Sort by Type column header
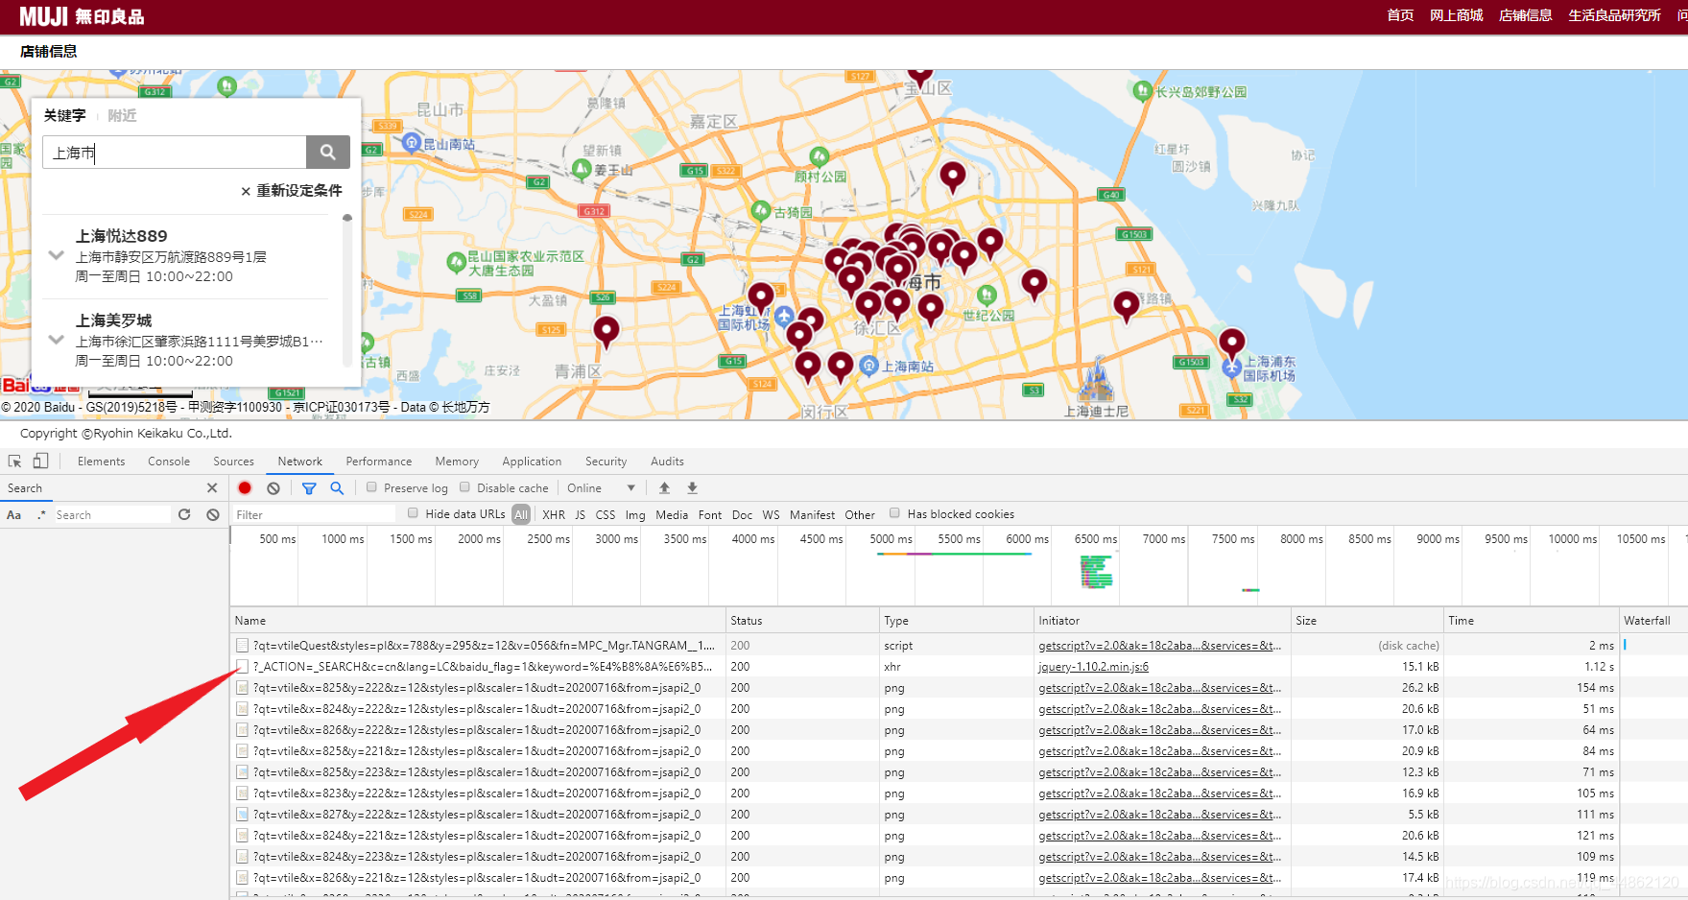 tap(957, 621)
